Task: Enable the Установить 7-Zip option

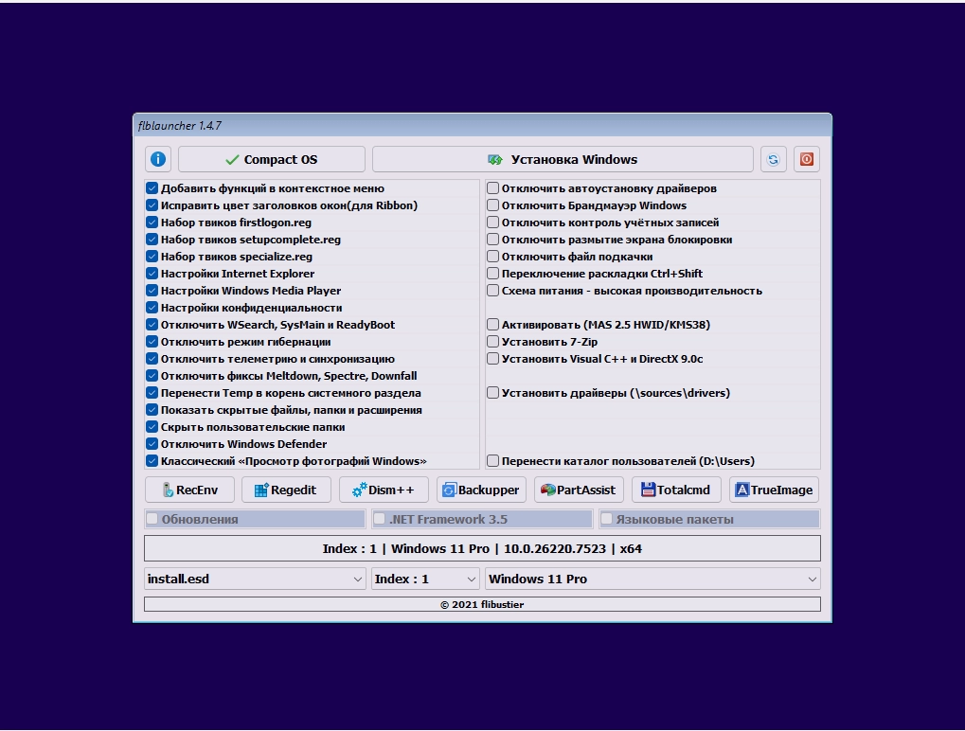Action: pyautogui.click(x=492, y=341)
